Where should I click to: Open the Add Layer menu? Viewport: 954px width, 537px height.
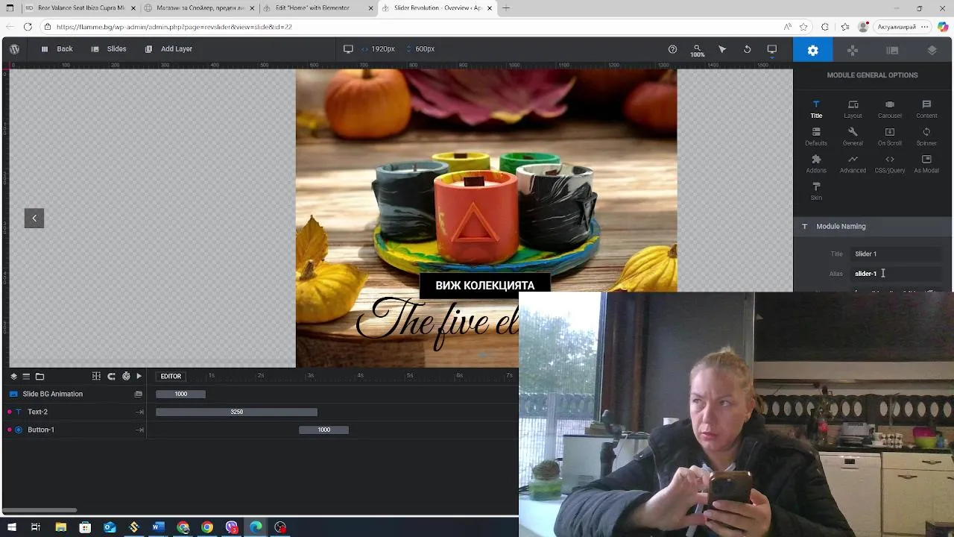pyautogui.click(x=168, y=49)
